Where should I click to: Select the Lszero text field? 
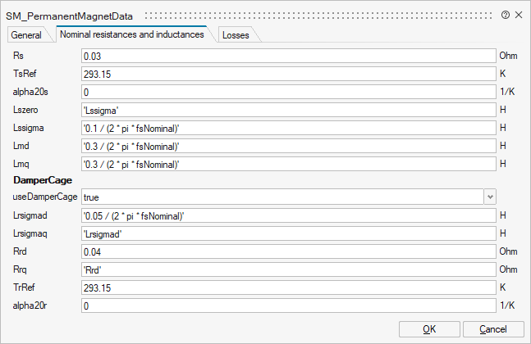coord(289,110)
